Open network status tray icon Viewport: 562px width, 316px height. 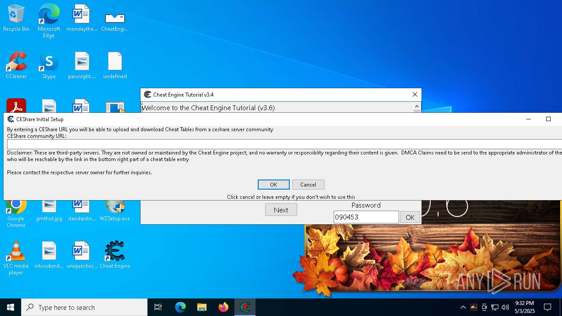pos(495,307)
